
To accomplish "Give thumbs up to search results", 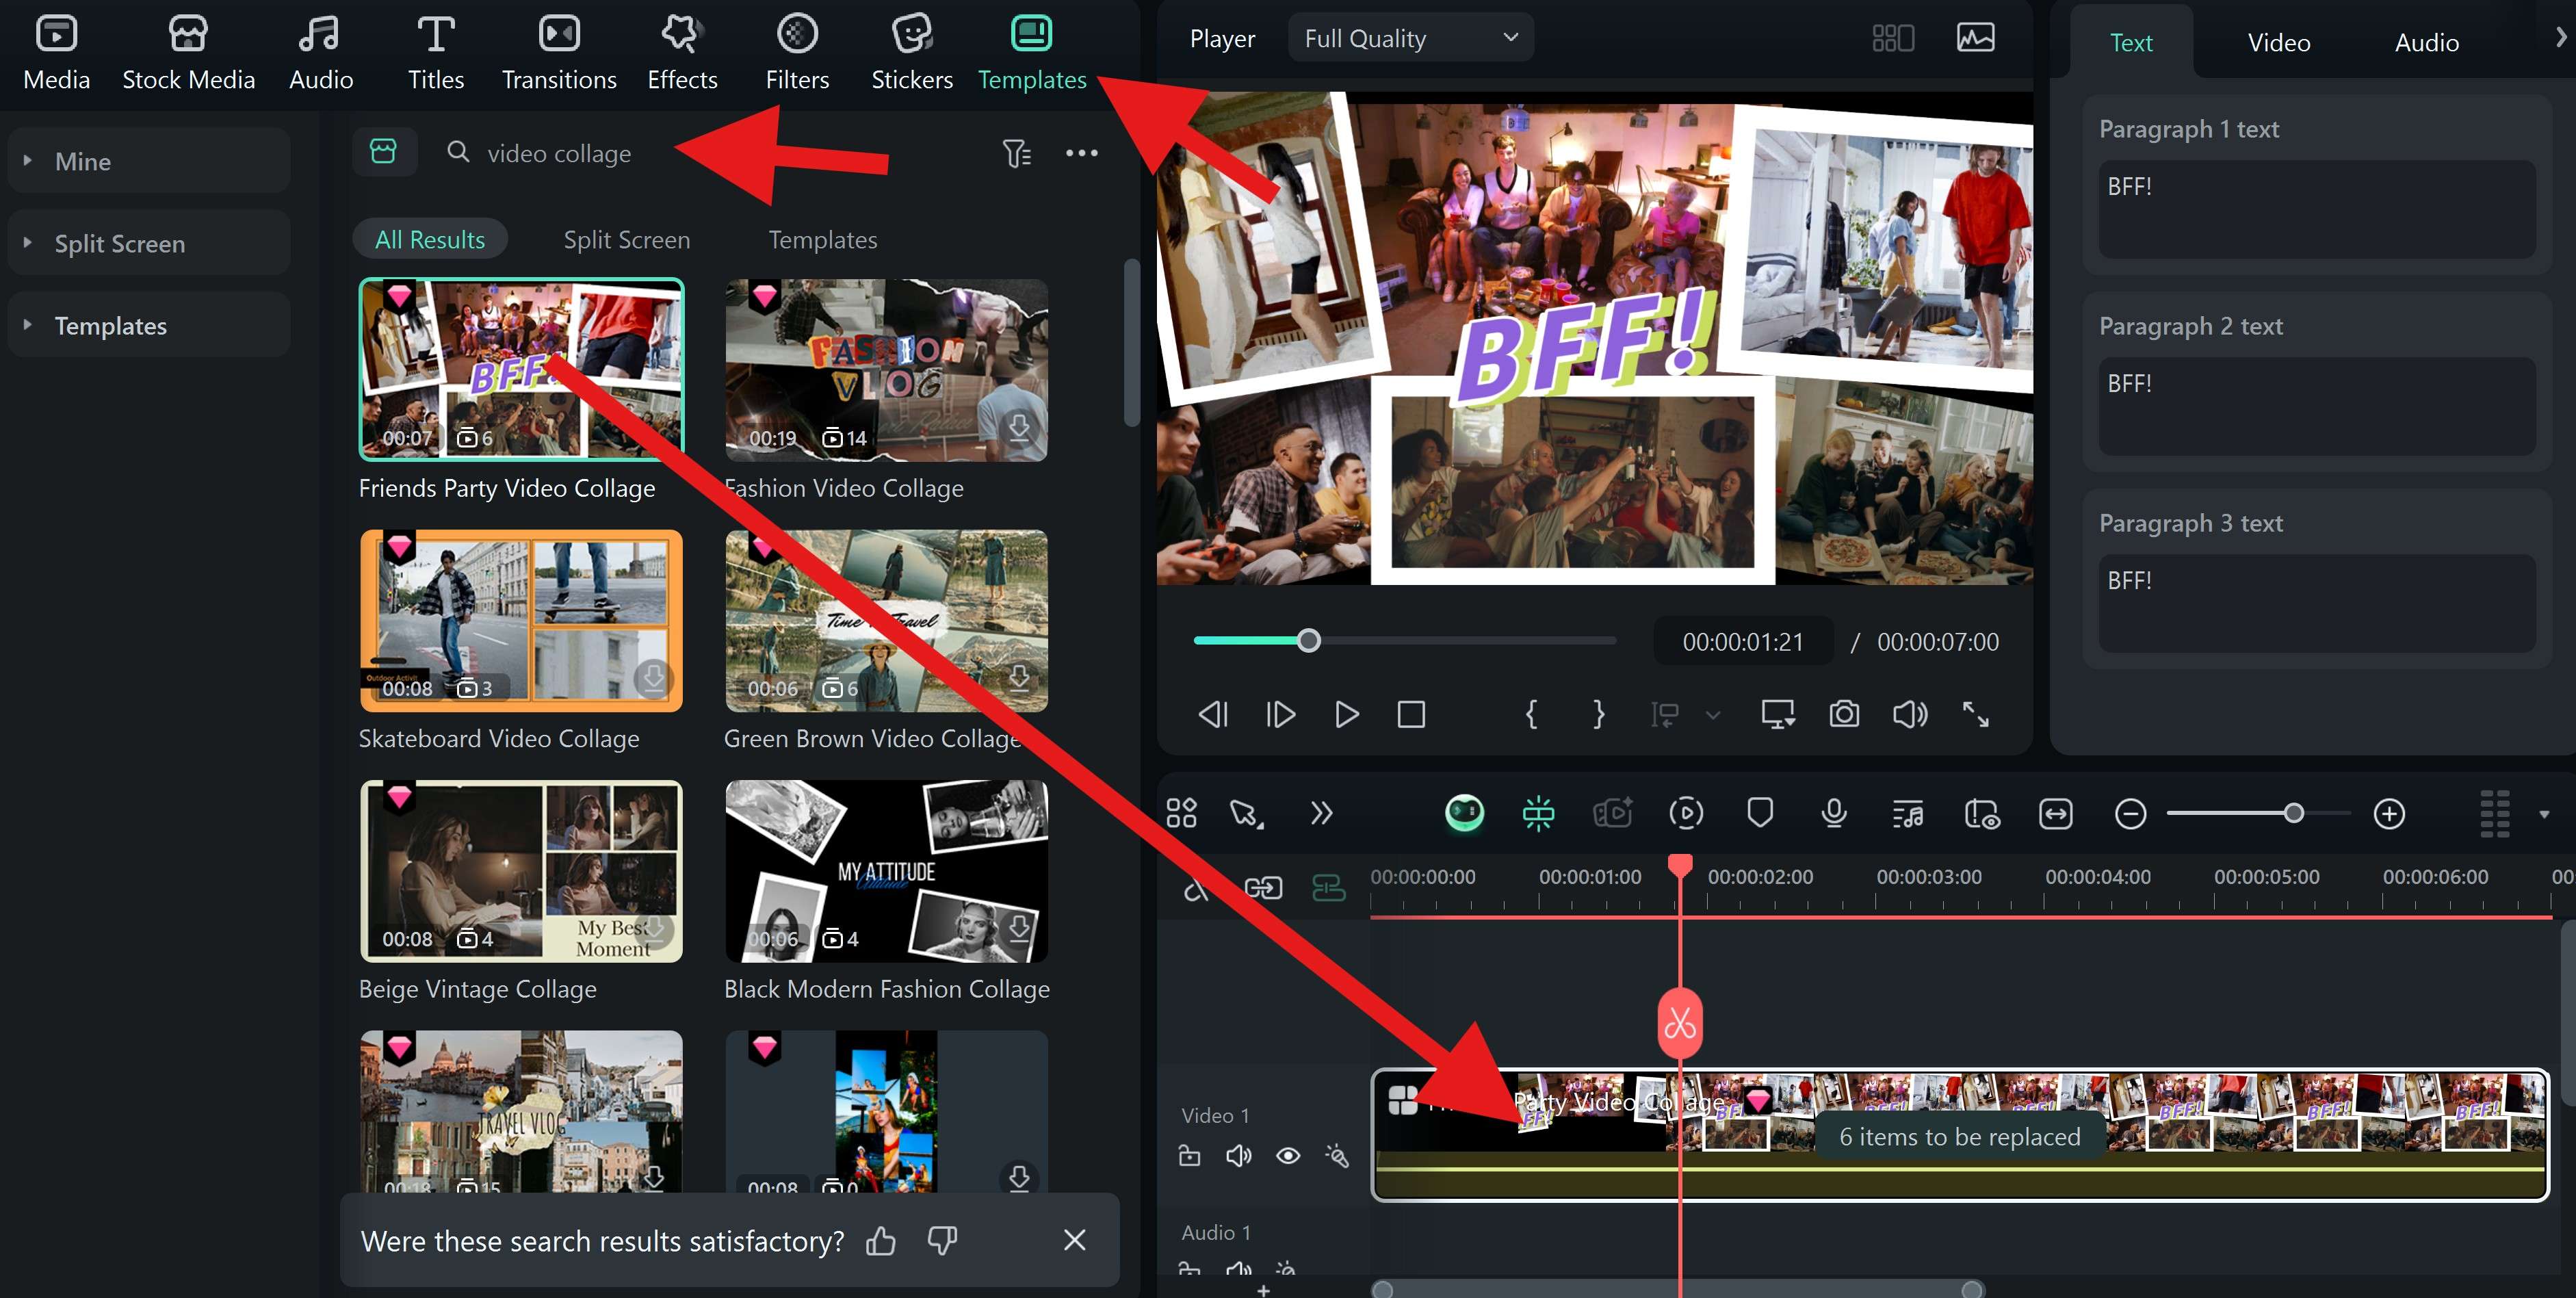I will click(880, 1240).
